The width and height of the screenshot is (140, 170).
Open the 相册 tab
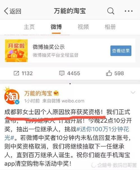click(110, 27)
